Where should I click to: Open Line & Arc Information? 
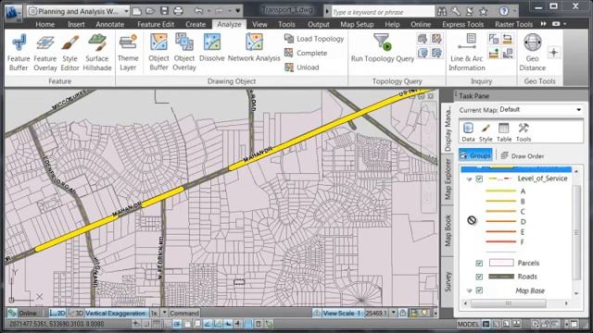(467, 53)
